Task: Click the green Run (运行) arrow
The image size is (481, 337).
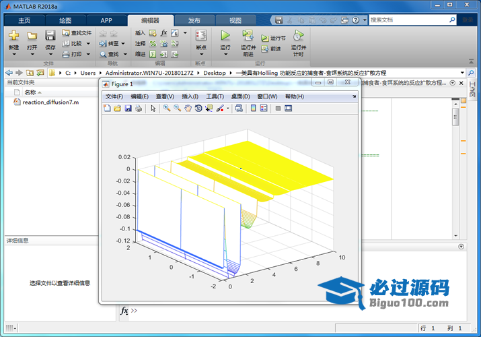Action: [x=225, y=35]
